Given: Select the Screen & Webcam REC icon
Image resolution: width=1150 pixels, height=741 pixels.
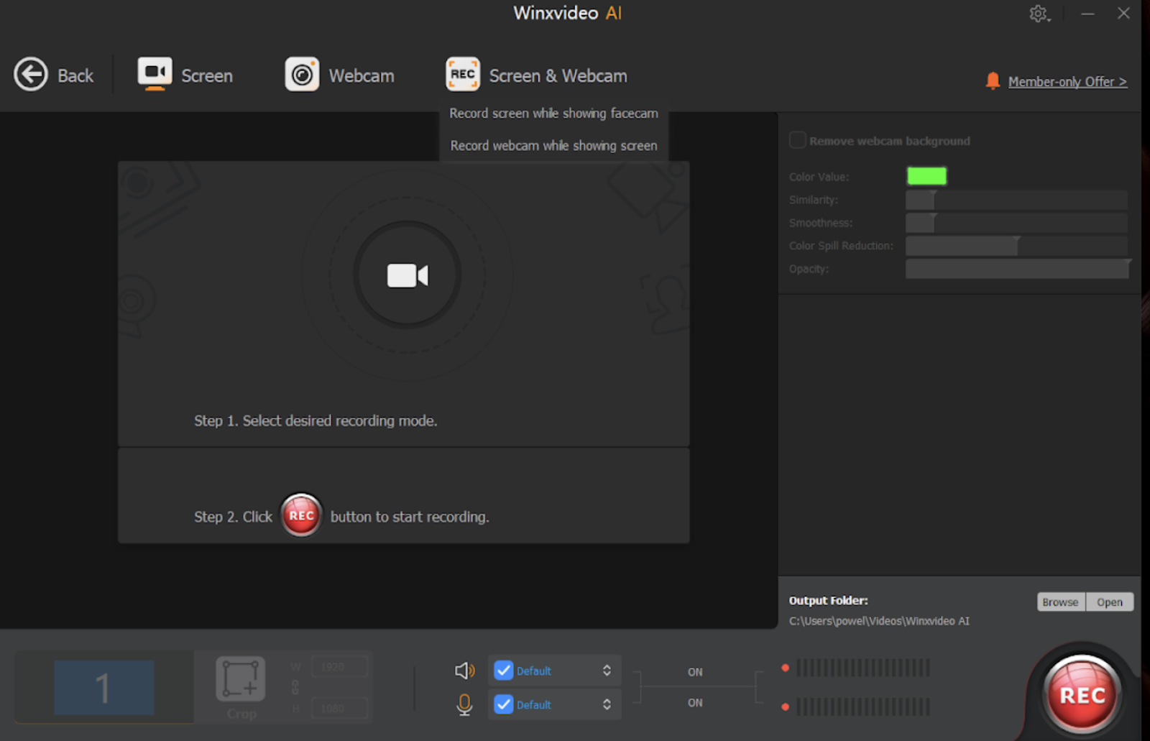Looking at the screenshot, I should tap(462, 74).
